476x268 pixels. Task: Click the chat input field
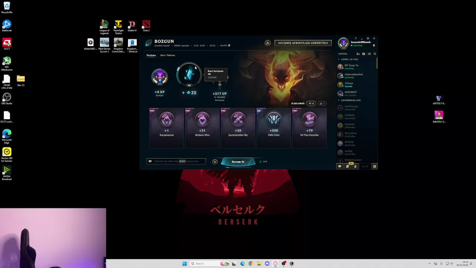[x=176, y=161]
